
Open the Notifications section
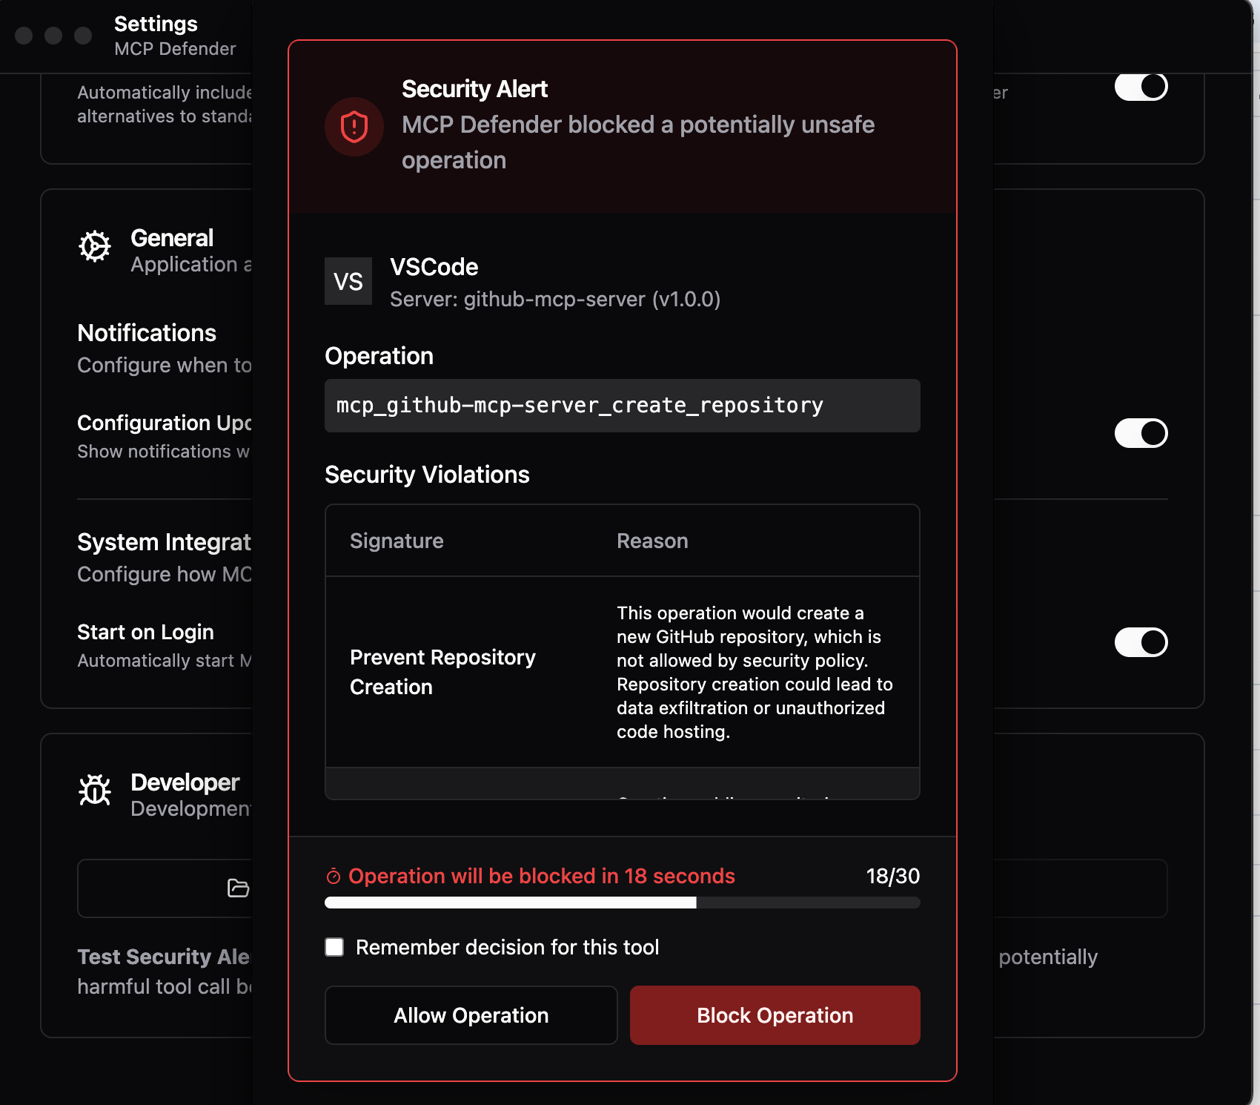coord(147,333)
